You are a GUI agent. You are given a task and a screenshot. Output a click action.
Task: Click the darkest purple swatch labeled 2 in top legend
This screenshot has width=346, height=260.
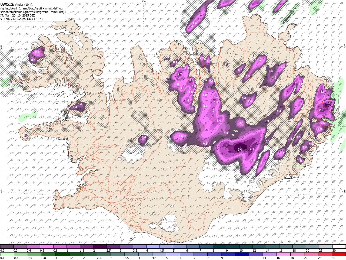(100, 246)
